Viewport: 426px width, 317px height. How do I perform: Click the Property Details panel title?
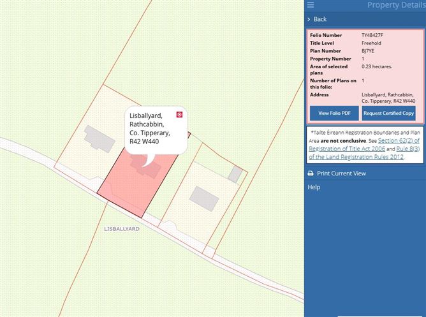(397, 5)
